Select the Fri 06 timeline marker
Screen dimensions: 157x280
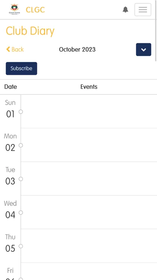click(x=21, y=279)
